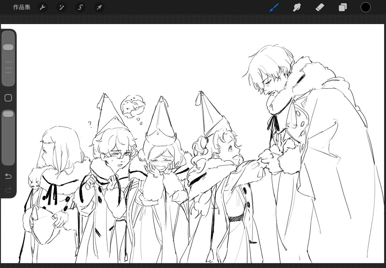The width and height of the screenshot is (386, 268).
Task: Undo the last stroke
Action: 8,176
